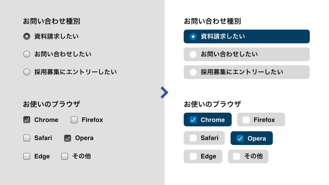This screenshot has height=185, width=329.
Task: Click the blue chevron arrow between panels
Action: [164, 92]
